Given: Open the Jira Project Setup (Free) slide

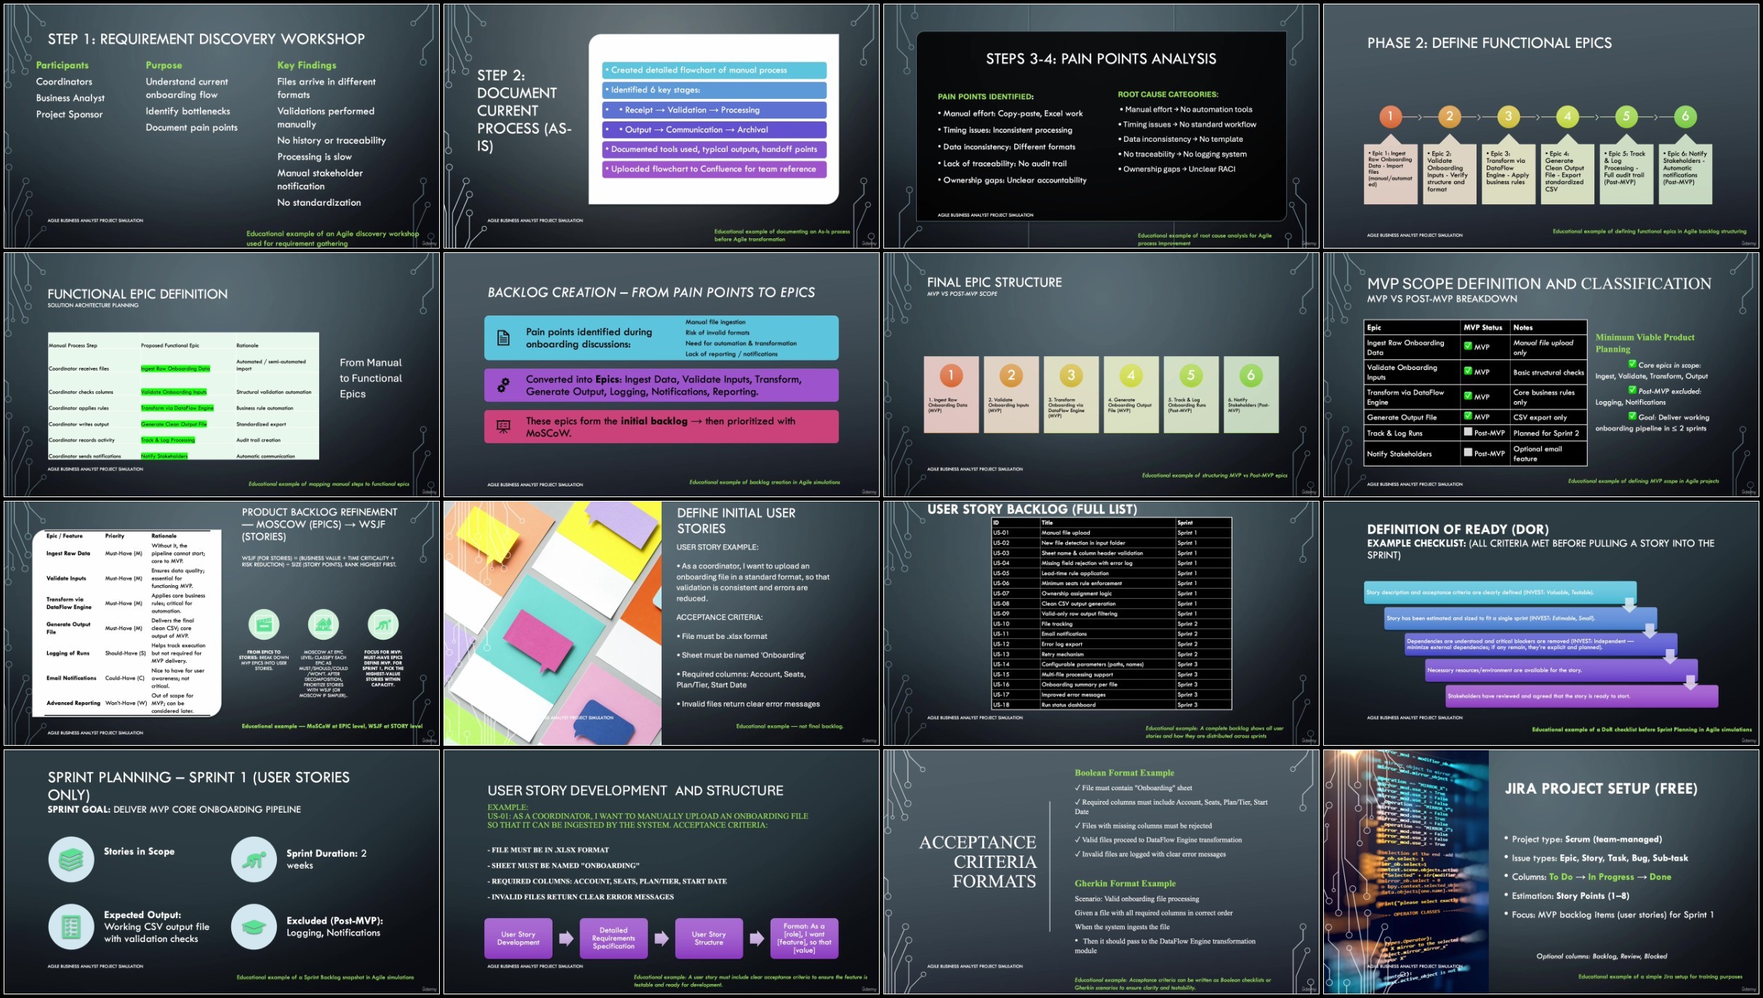Looking at the screenshot, I should click(x=1541, y=872).
